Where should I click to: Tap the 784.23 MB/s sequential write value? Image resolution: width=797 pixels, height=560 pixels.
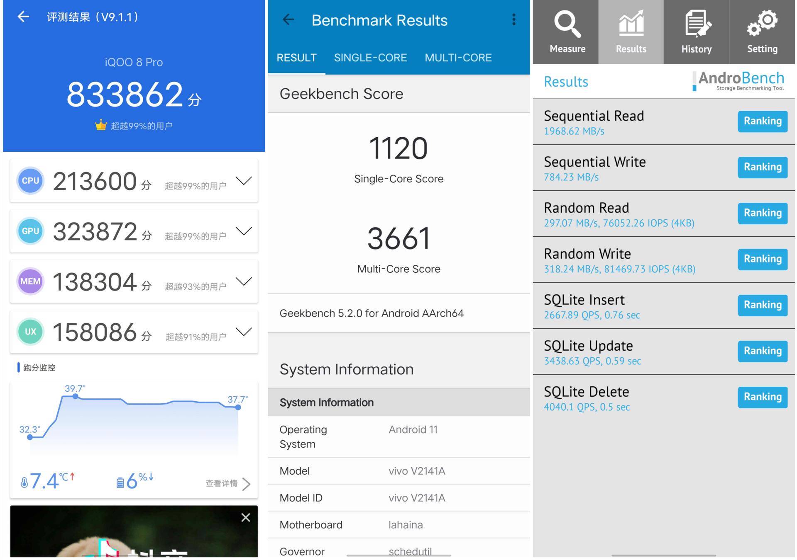click(x=571, y=177)
